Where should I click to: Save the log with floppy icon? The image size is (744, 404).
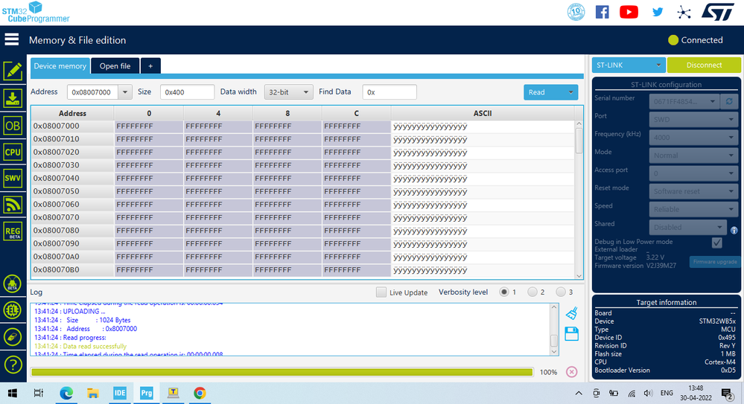click(x=572, y=334)
